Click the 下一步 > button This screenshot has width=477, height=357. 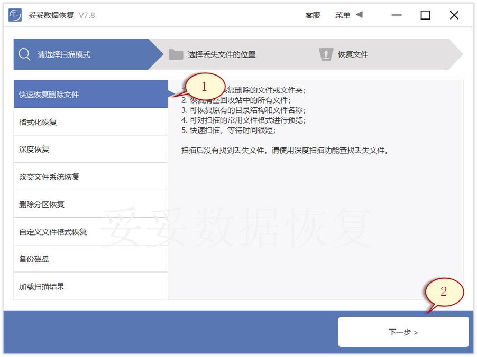coord(403,332)
